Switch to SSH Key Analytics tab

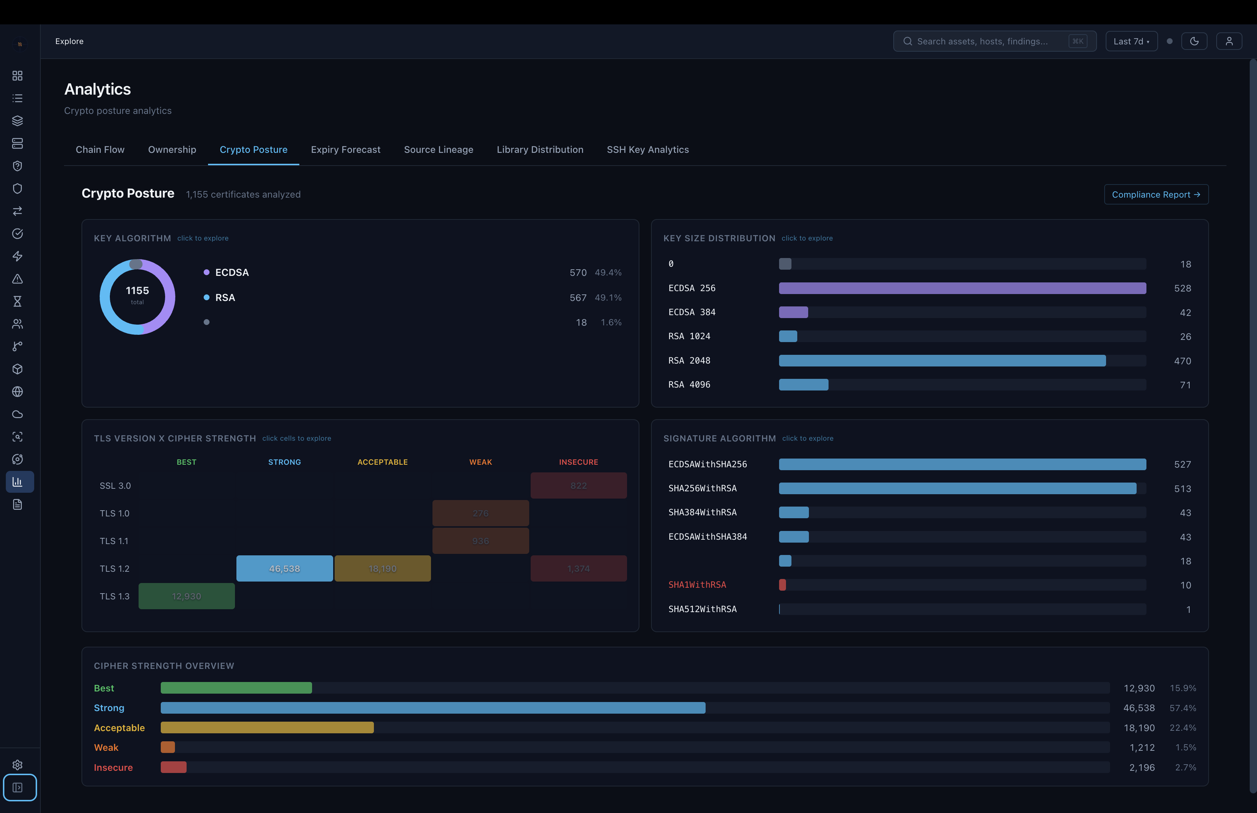pyautogui.click(x=648, y=150)
